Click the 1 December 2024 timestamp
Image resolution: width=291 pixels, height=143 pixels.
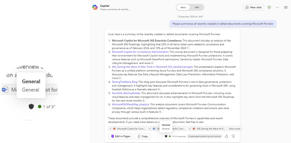click(190, 17)
